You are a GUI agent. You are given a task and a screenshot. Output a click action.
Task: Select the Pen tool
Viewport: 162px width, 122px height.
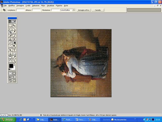coord(10,54)
